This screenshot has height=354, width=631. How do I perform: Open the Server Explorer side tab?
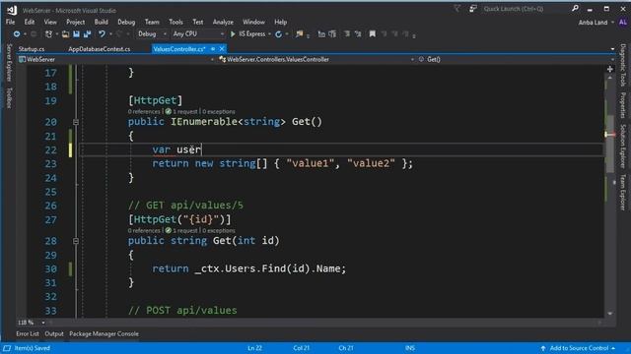coord(9,63)
